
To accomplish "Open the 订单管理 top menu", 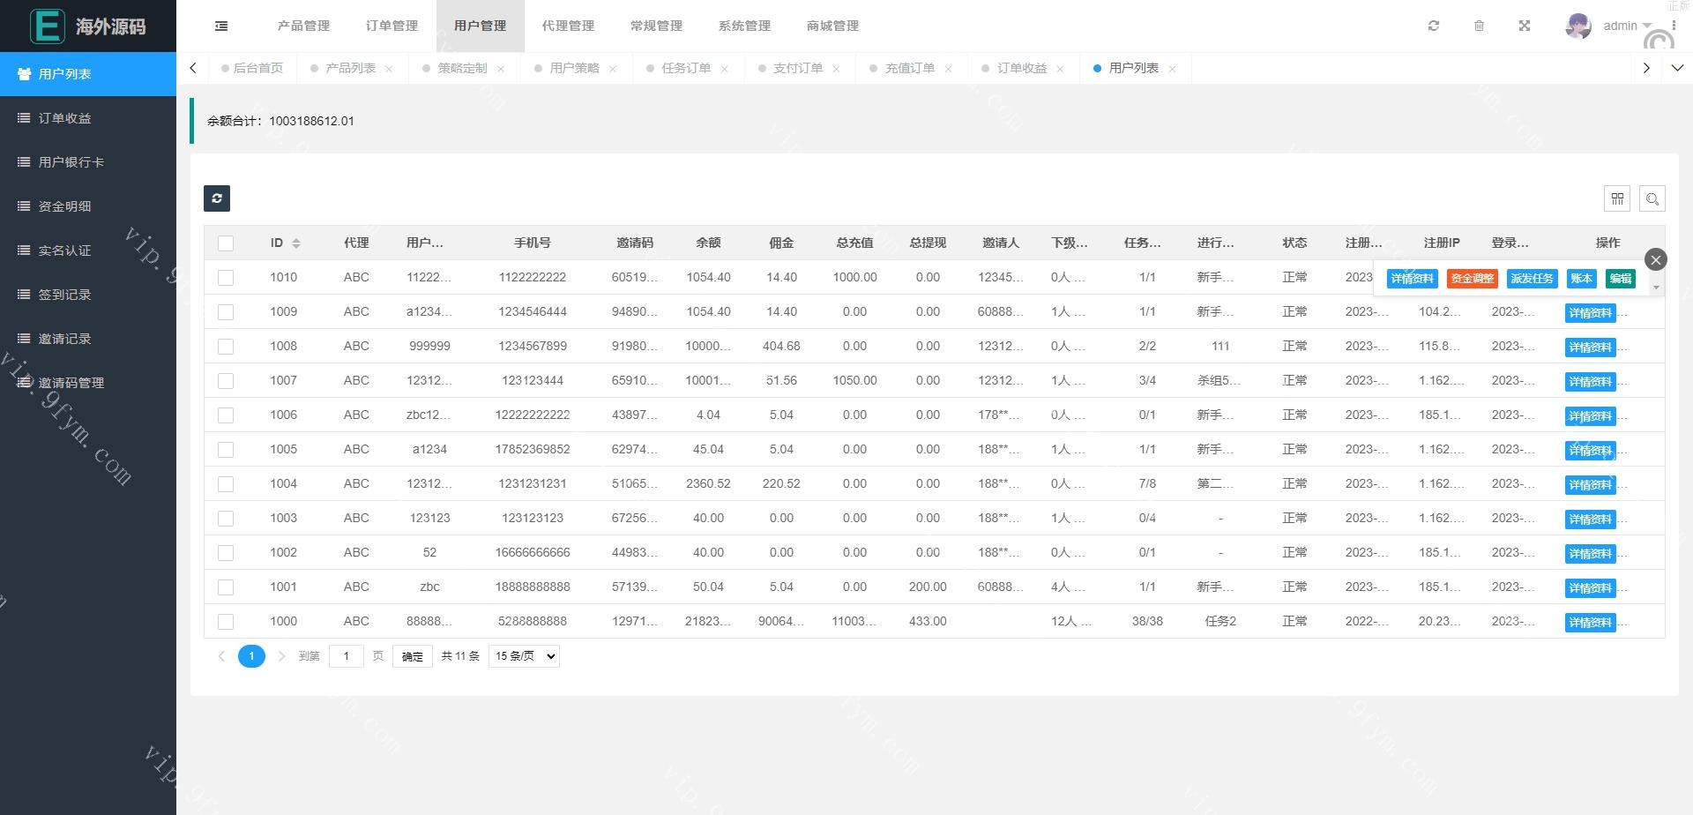I will coord(392,26).
